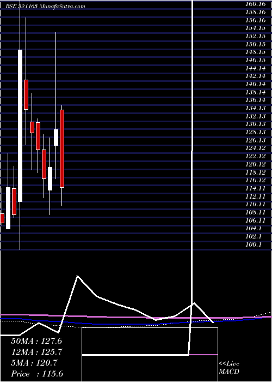
Task: Click the 104.1 price axis label
Action: (x=254, y=229)
